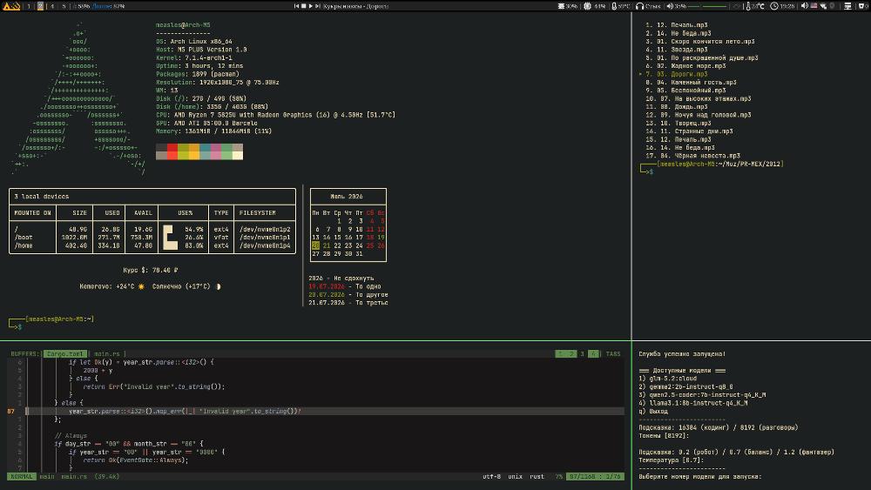The height and width of the screenshot is (490, 871).
Task: Click the unix file format in status line
Action: (x=515, y=476)
